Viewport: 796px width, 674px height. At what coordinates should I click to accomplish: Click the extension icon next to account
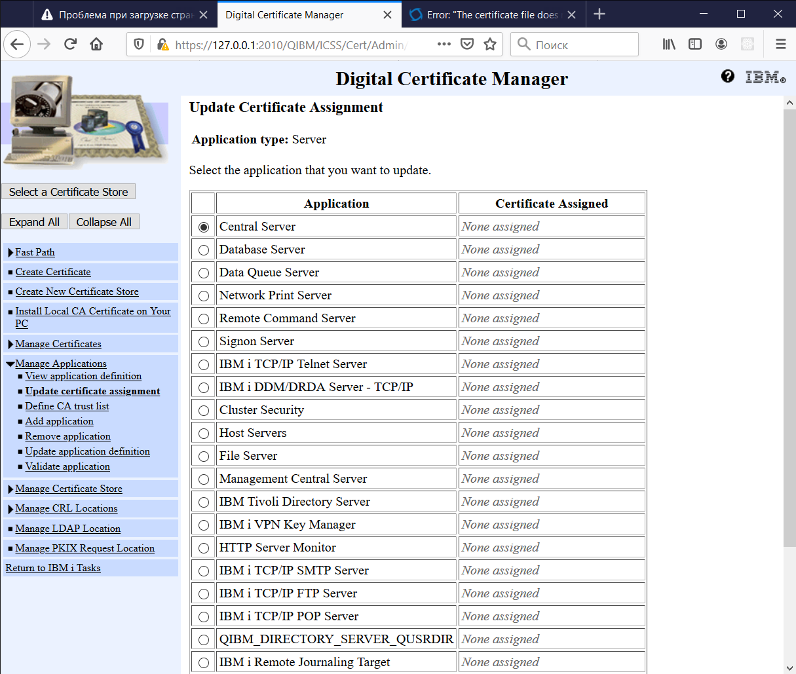(748, 44)
